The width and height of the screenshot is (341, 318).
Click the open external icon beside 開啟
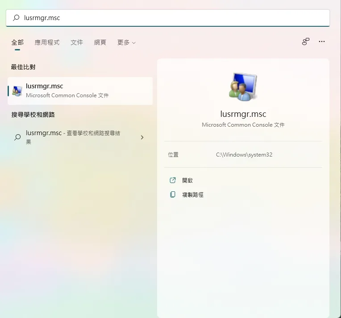173,180
